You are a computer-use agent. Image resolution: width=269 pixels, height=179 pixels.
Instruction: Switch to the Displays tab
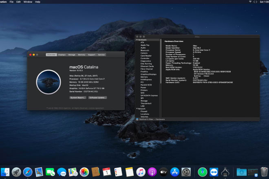62,55
